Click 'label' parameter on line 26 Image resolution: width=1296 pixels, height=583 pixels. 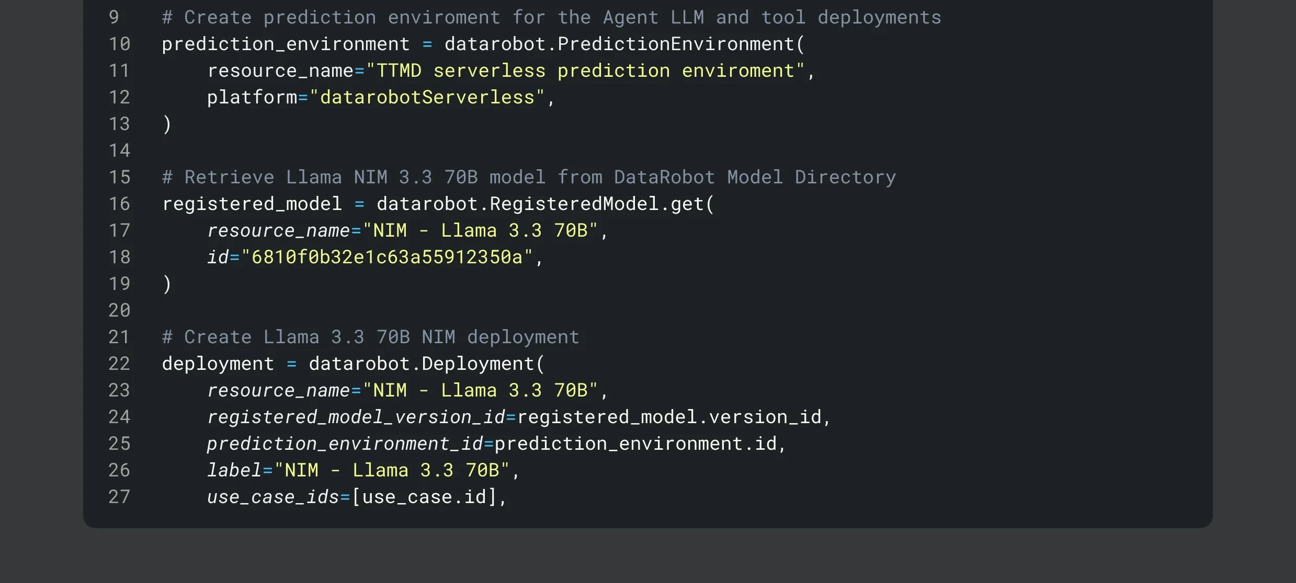coord(234,471)
